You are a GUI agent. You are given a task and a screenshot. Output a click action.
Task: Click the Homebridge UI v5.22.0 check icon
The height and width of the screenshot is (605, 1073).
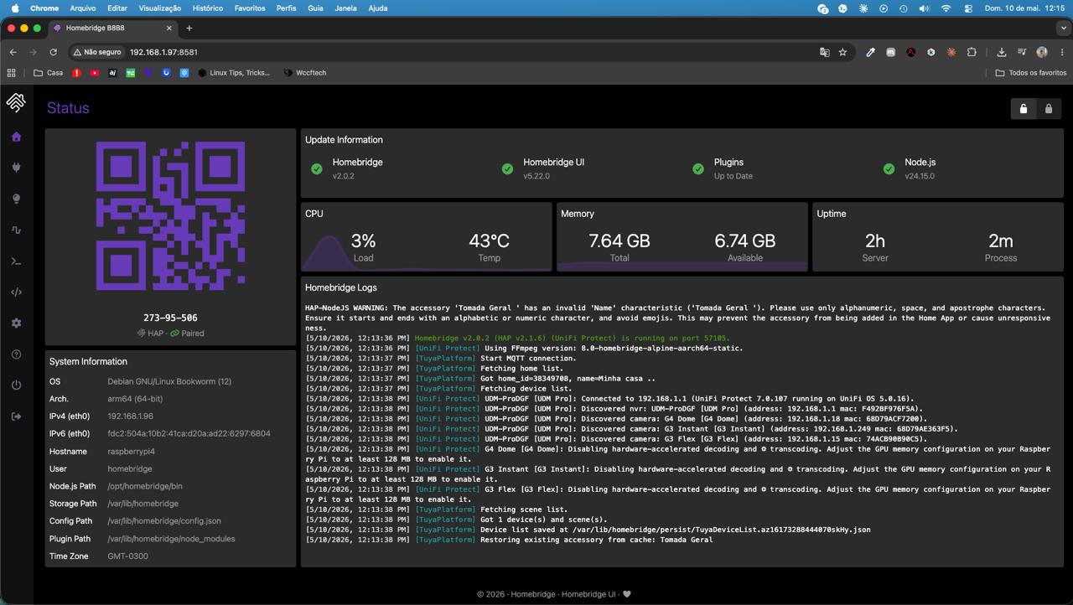pyautogui.click(x=507, y=168)
